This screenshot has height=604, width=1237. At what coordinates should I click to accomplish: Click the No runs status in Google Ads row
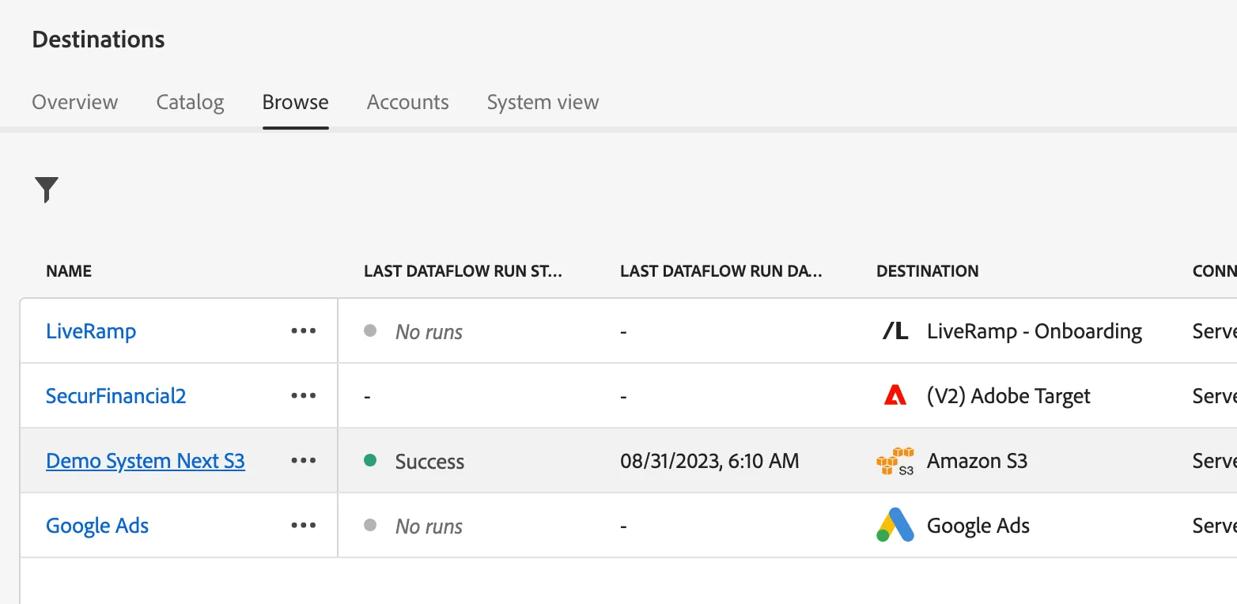tap(429, 527)
